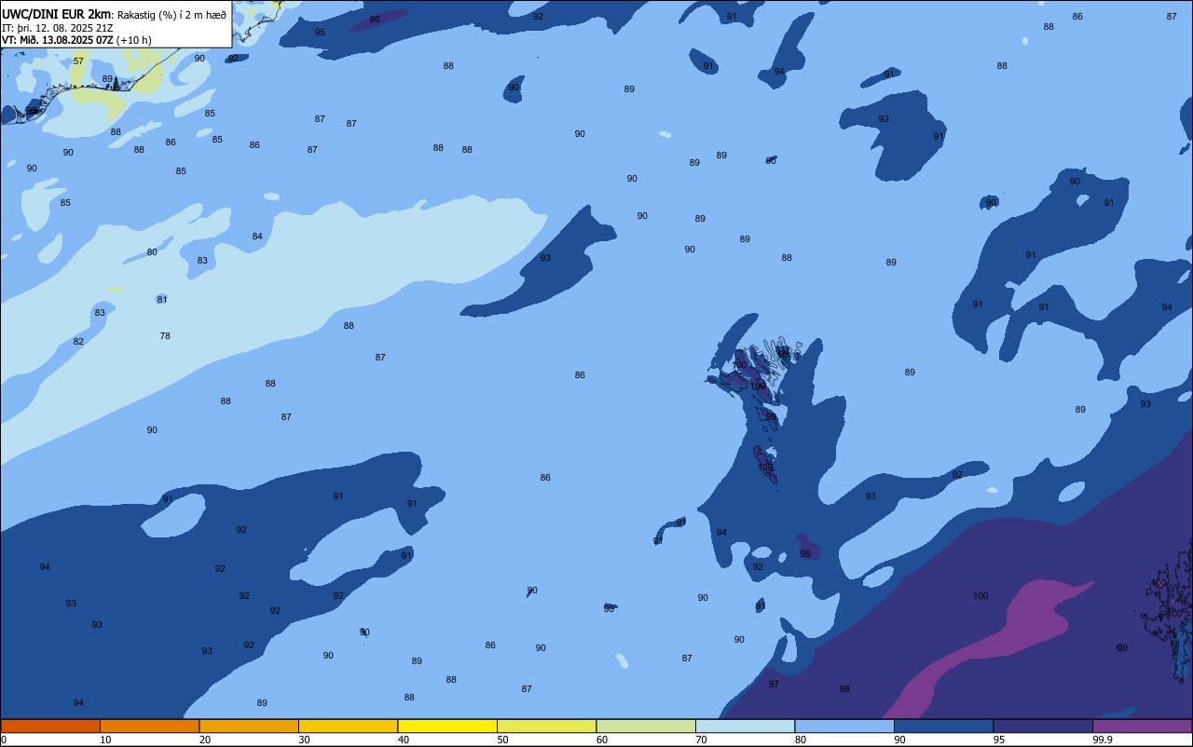Click the pale blue 70–80 legend swatch

click(745, 726)
